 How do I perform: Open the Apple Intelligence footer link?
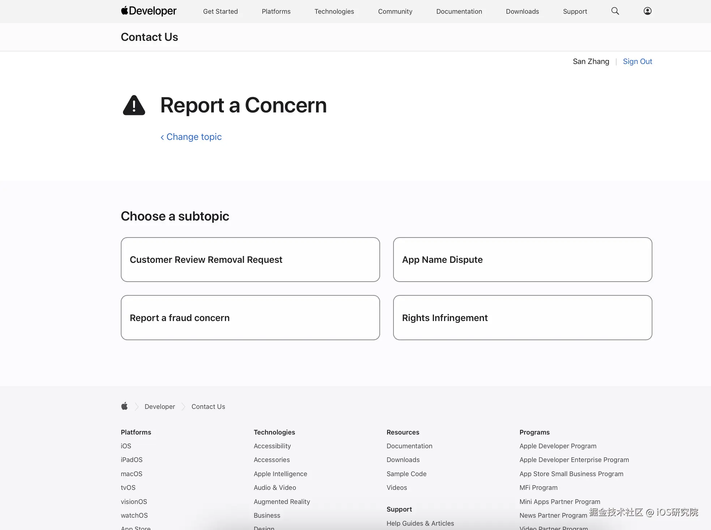pyautogui.click(x=280, y=474)
